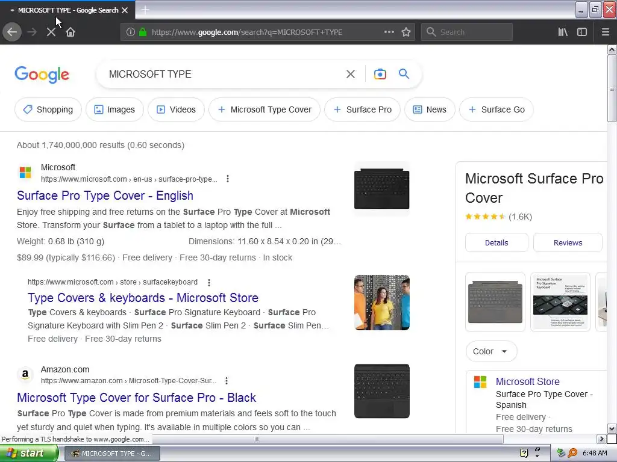Click the help icon in system tray
Viewport: 617px width, 462px height.
(x=524, y=453)
